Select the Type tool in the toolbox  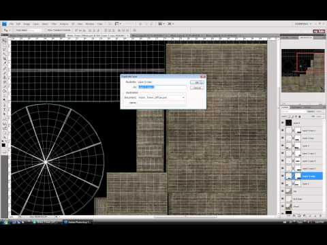point(4,110)
